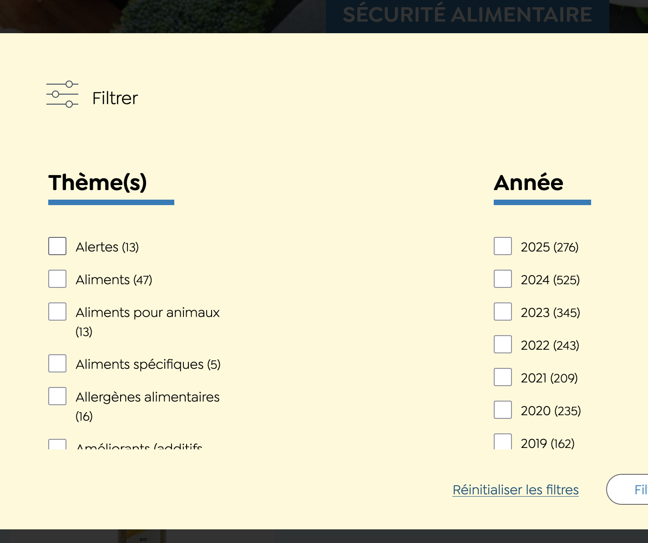This screenshot has width=648, height=543.
Task: Check the partially visible Améliorants checkbox
Action: tap(57, 444)
